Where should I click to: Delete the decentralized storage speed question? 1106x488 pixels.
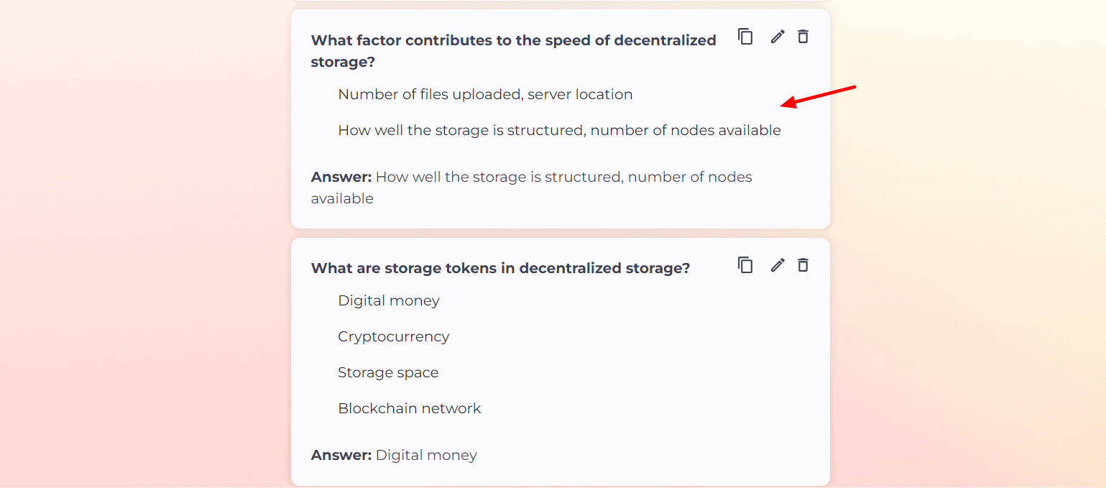pos(803,37)
